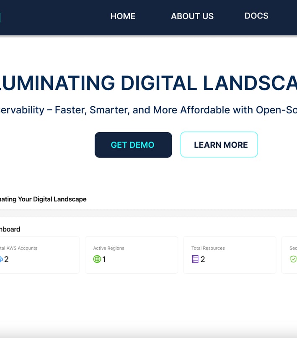Click the value 2 under Total Resources
This screenshot has width=297, height=338.
(x=203, y=259)
